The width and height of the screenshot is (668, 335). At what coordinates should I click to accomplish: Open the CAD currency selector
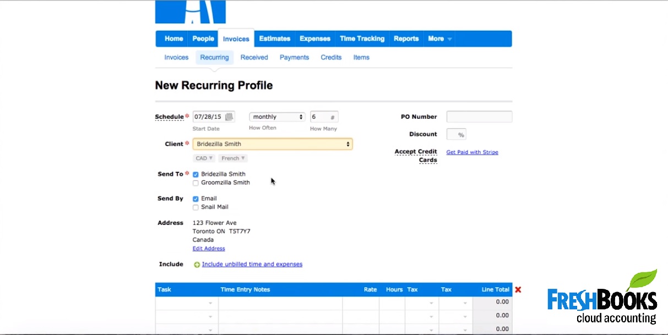pyautogui.click(x=204, y=158)
